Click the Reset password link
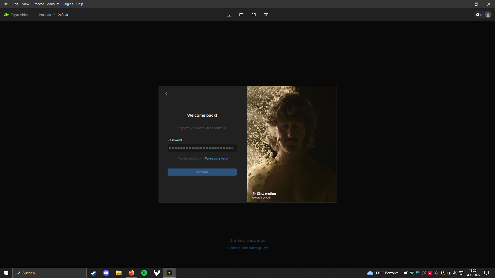The width and height of the screenshot is (495, 278). 216,158
